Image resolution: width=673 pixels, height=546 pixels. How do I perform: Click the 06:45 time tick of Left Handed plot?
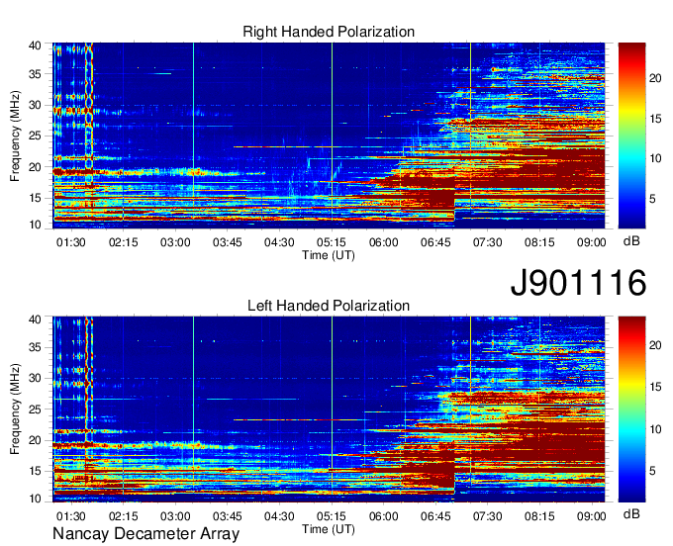[435, 516]
